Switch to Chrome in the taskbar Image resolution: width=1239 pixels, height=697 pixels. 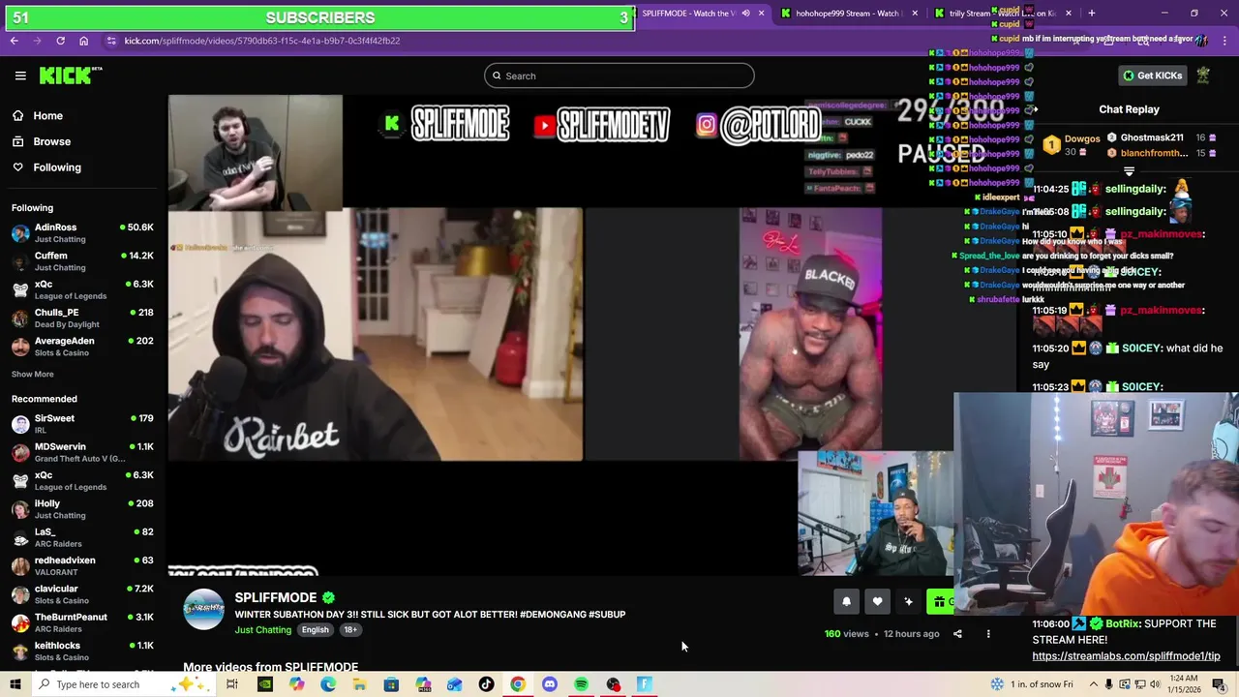click(518, 684)
